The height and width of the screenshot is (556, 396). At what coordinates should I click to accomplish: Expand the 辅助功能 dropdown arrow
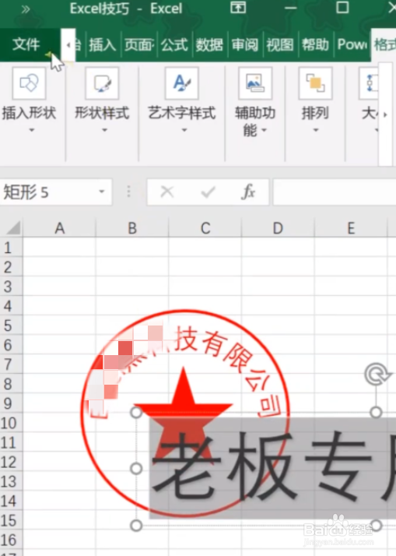click(x=265, y=131)
